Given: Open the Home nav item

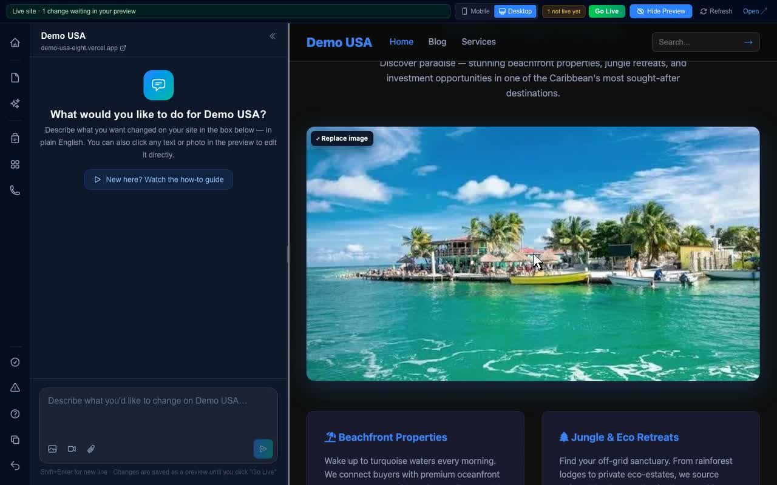Looking at the screenshot, I should point(401,42).
